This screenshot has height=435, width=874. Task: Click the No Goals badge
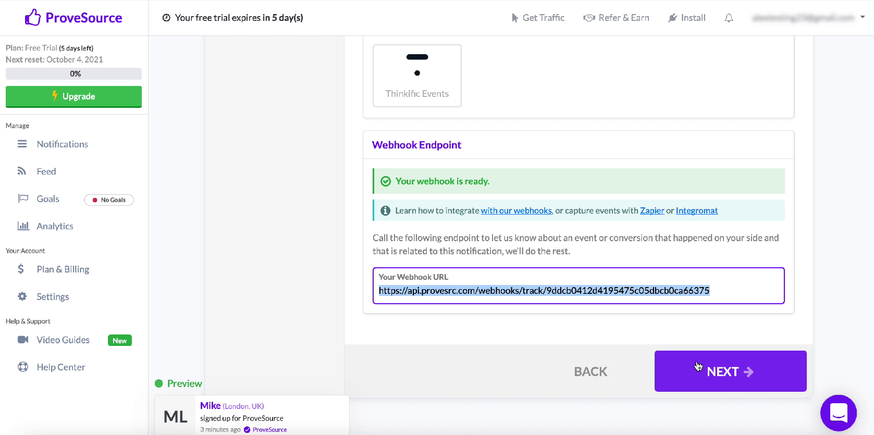point(109,200)
